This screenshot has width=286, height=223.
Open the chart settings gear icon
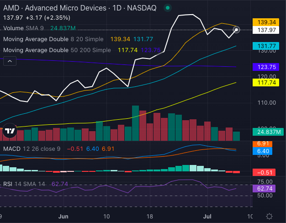(269, 217)
